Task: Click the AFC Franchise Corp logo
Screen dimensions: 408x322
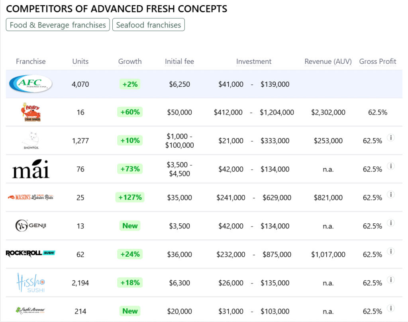Action: (31, 84)
